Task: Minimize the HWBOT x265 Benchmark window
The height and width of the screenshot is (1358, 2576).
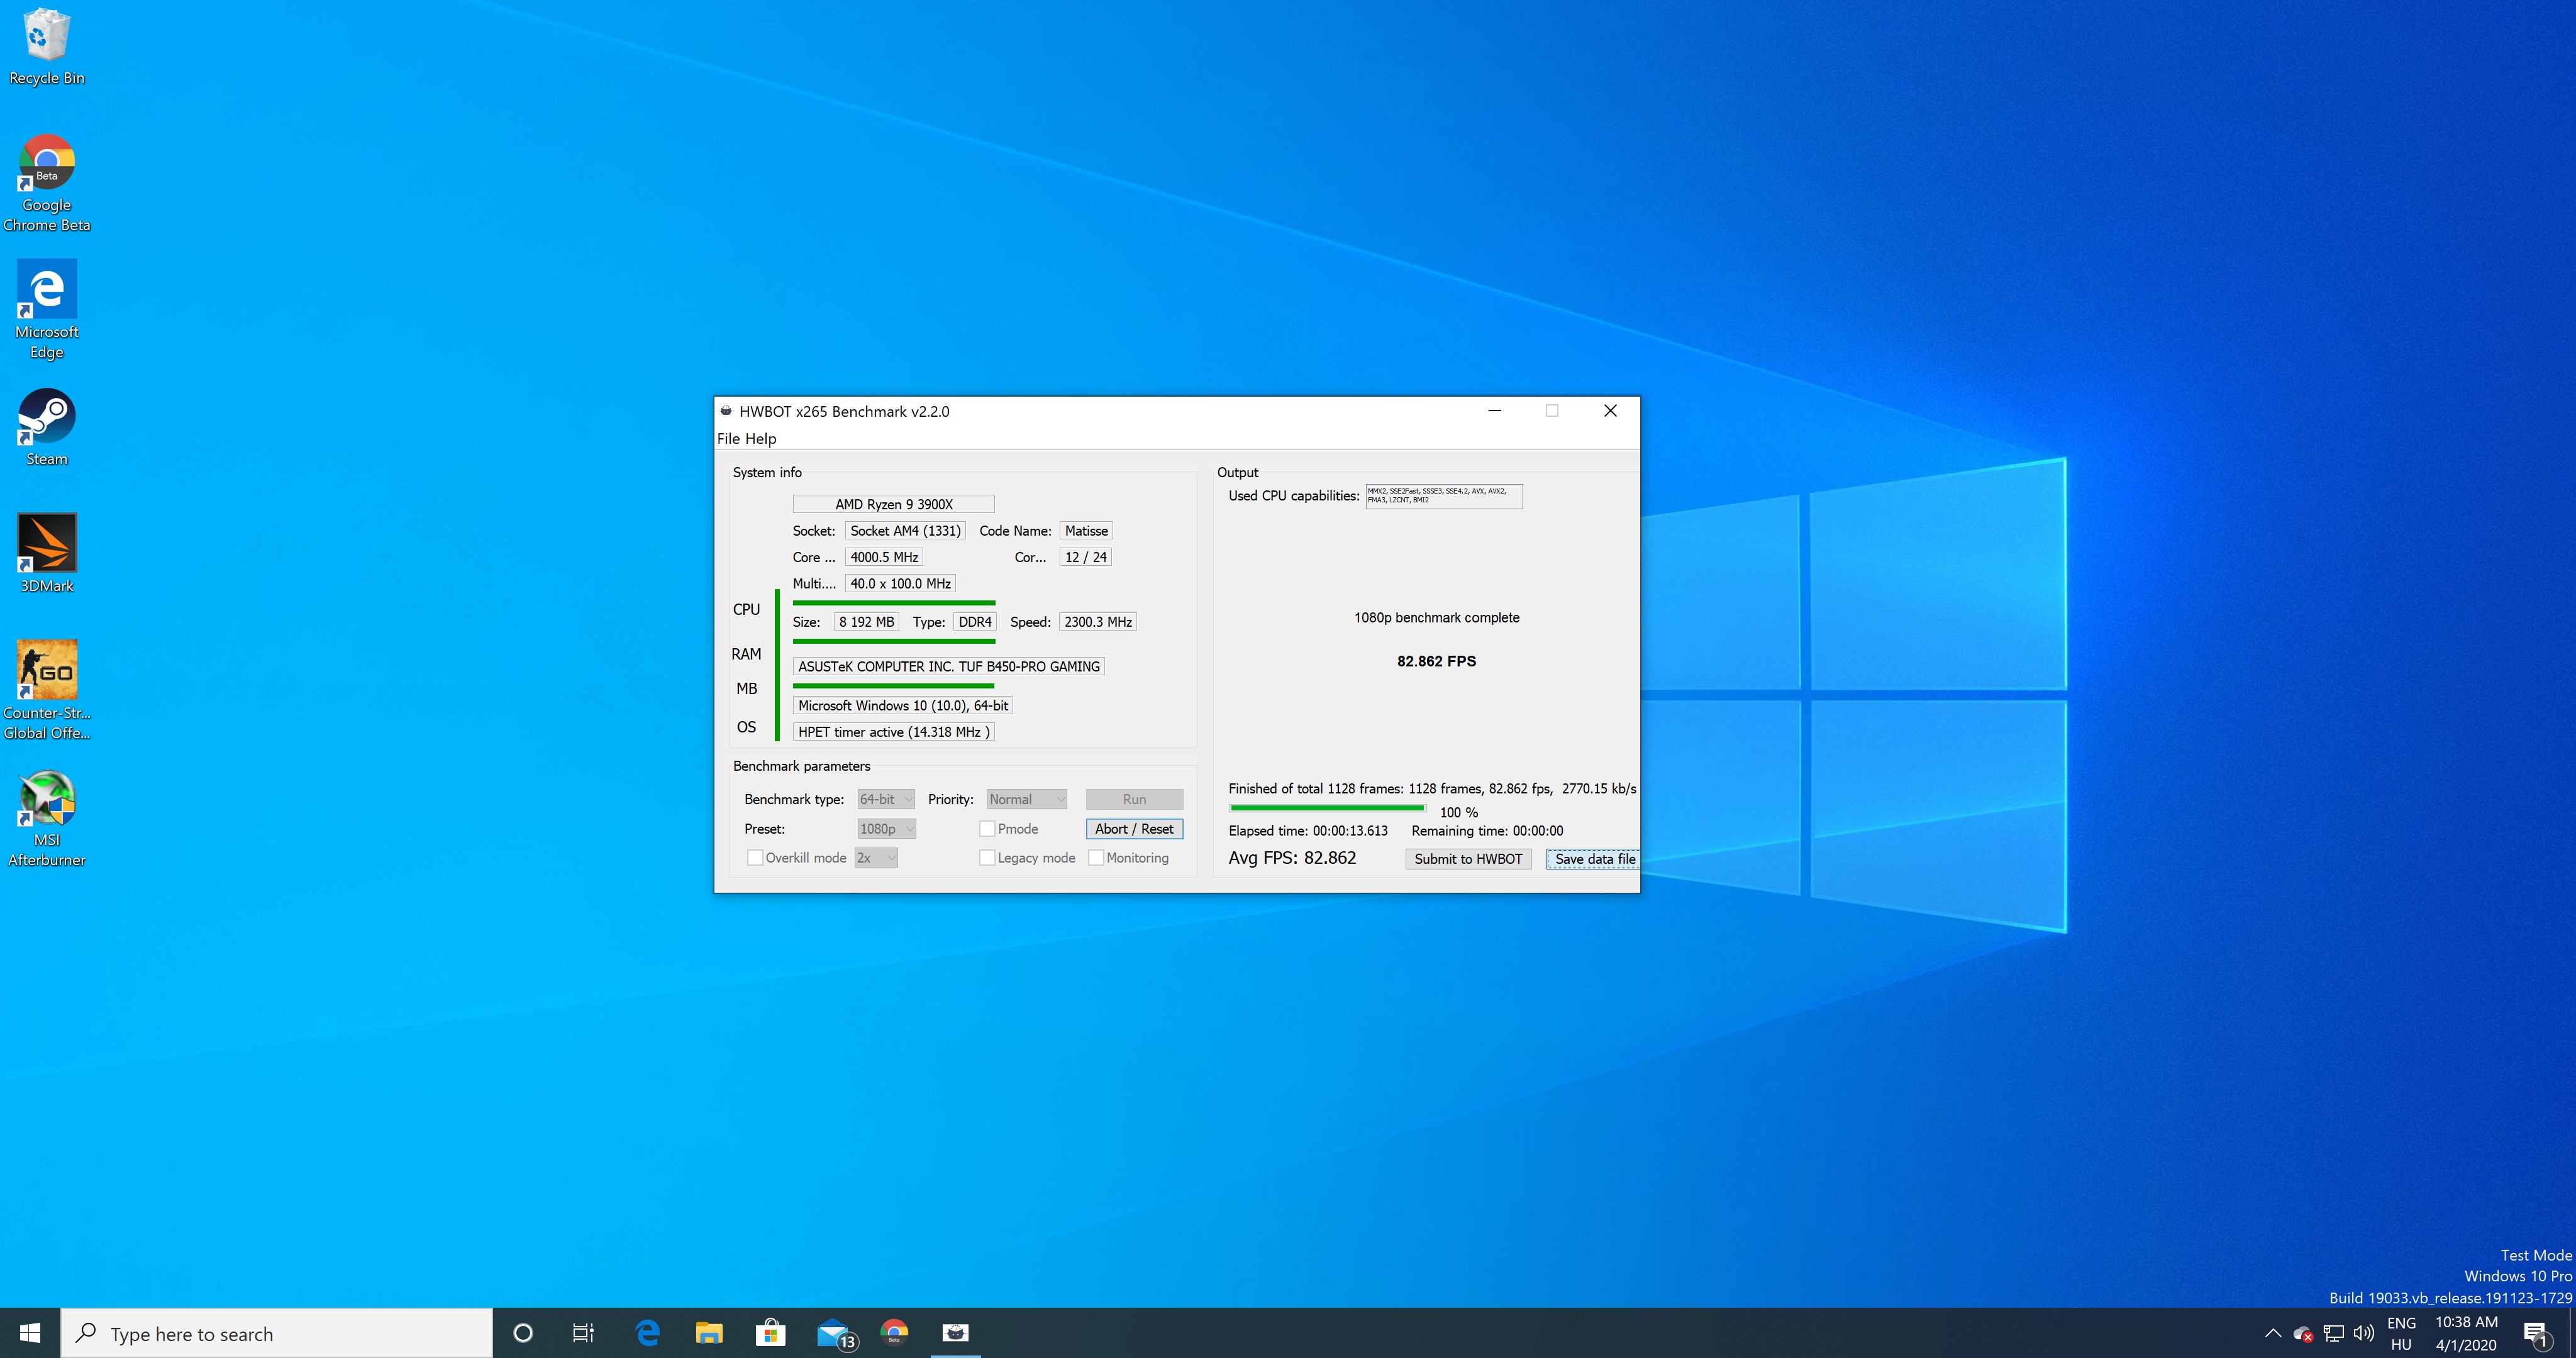Action: click(x=1494, y=411)
